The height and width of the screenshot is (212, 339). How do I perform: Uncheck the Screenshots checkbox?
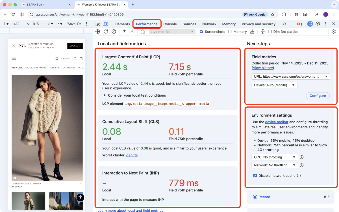201,32
